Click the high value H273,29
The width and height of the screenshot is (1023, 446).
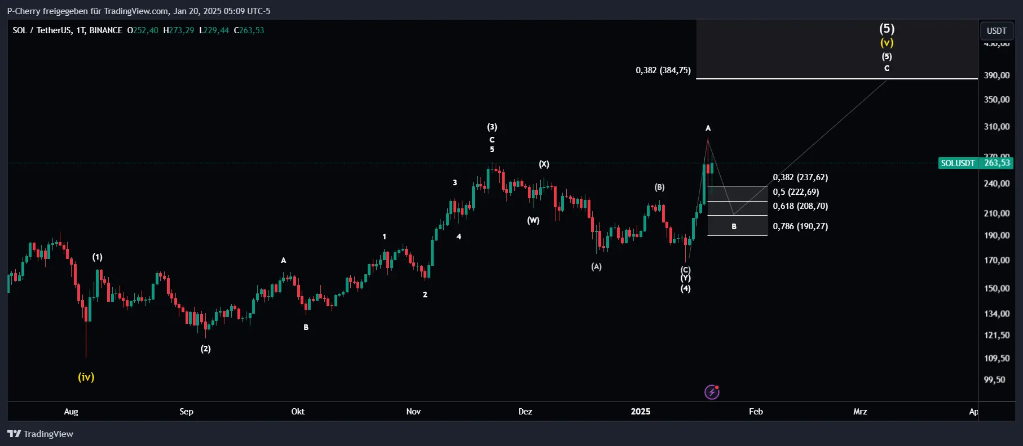pyautogui.click(x=179, y=30)
